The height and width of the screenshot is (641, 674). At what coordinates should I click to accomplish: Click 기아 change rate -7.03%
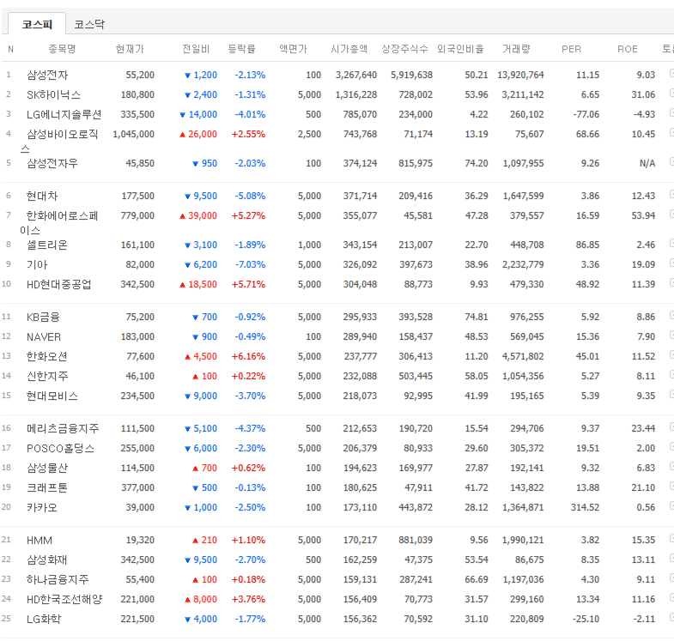point(250,264)
